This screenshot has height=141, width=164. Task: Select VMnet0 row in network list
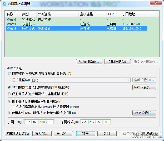pos(77,20)
